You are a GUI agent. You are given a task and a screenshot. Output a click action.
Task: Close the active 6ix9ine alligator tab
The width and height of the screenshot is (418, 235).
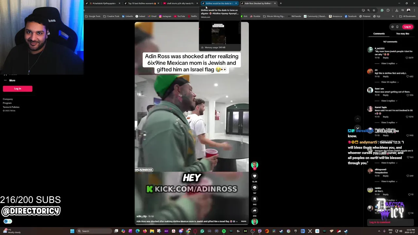236,3
